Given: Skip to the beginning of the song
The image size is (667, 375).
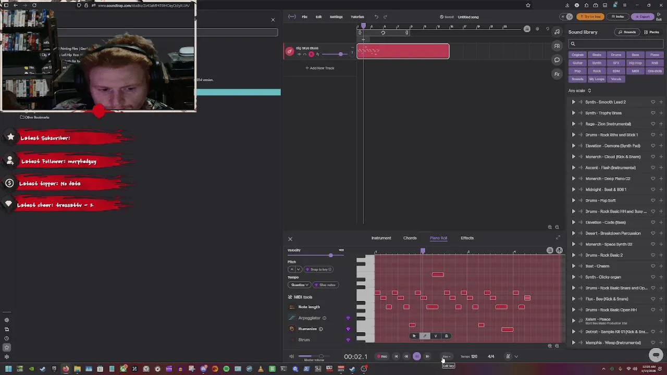Looking at the screenshot, I should pos(396,357).
